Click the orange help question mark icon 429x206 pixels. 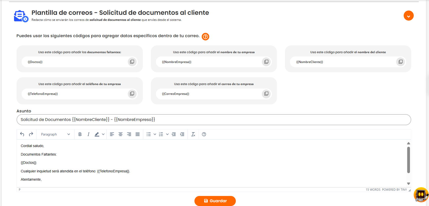pos(205,37)
